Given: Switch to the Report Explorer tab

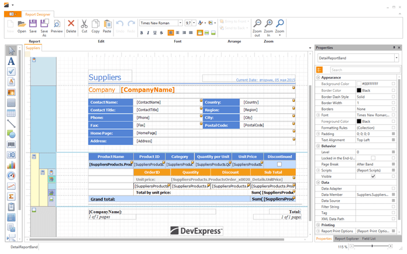Looking at the screenshot, I should click(x=347, y=239).
